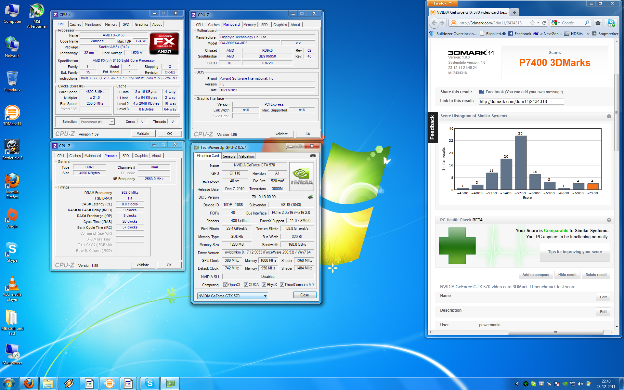Click OK in the CPU-Z Mainboard window
The height and width of the screenshot is (390, 624).
(x=308, y=134)
